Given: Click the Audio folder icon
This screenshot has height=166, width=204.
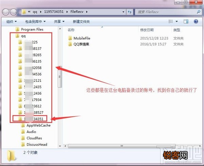Looking at the screenshot, I should (23, 132).
